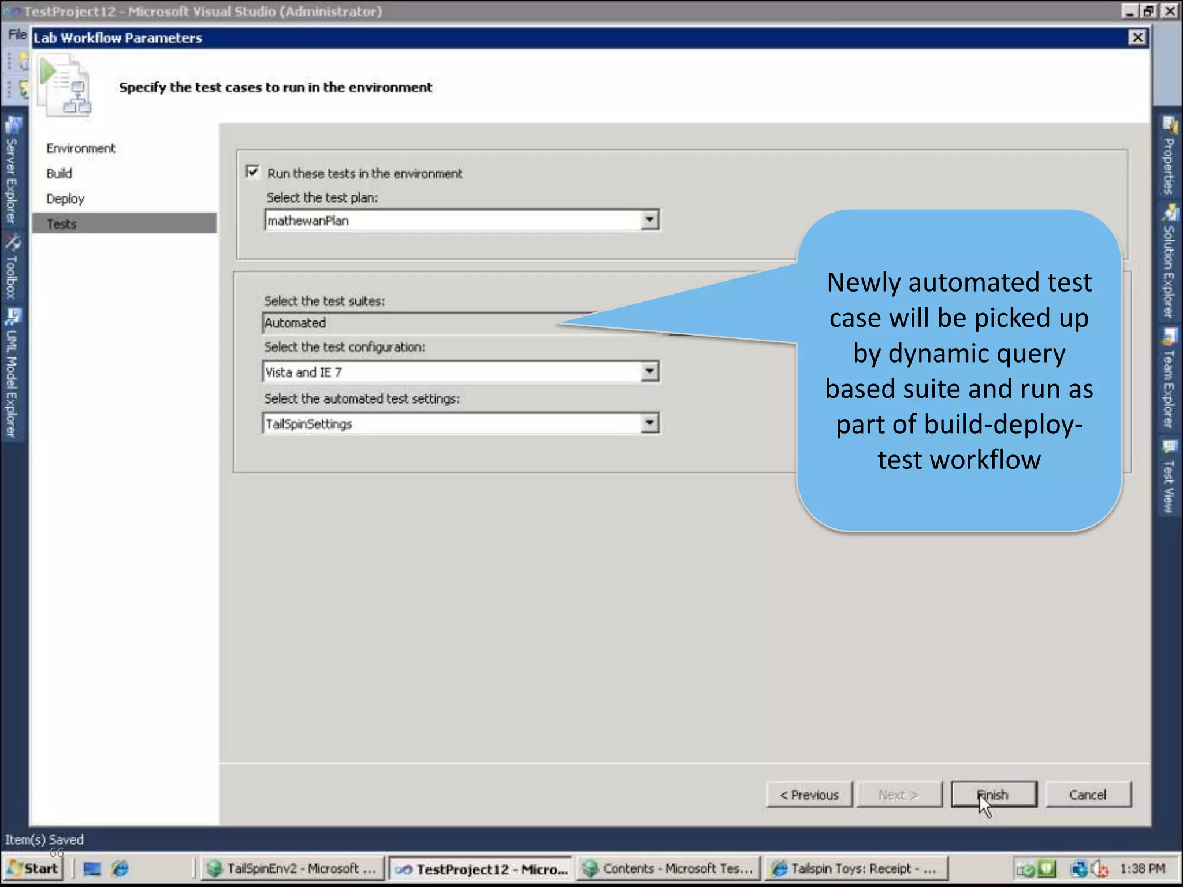The height and width of the screenshot is (887, 1183).
Task: Switch to TailSpinEnv2 taskbar window
Action: click(292, 869)
